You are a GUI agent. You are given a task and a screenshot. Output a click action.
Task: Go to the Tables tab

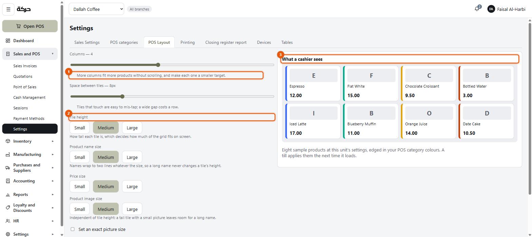287,42
